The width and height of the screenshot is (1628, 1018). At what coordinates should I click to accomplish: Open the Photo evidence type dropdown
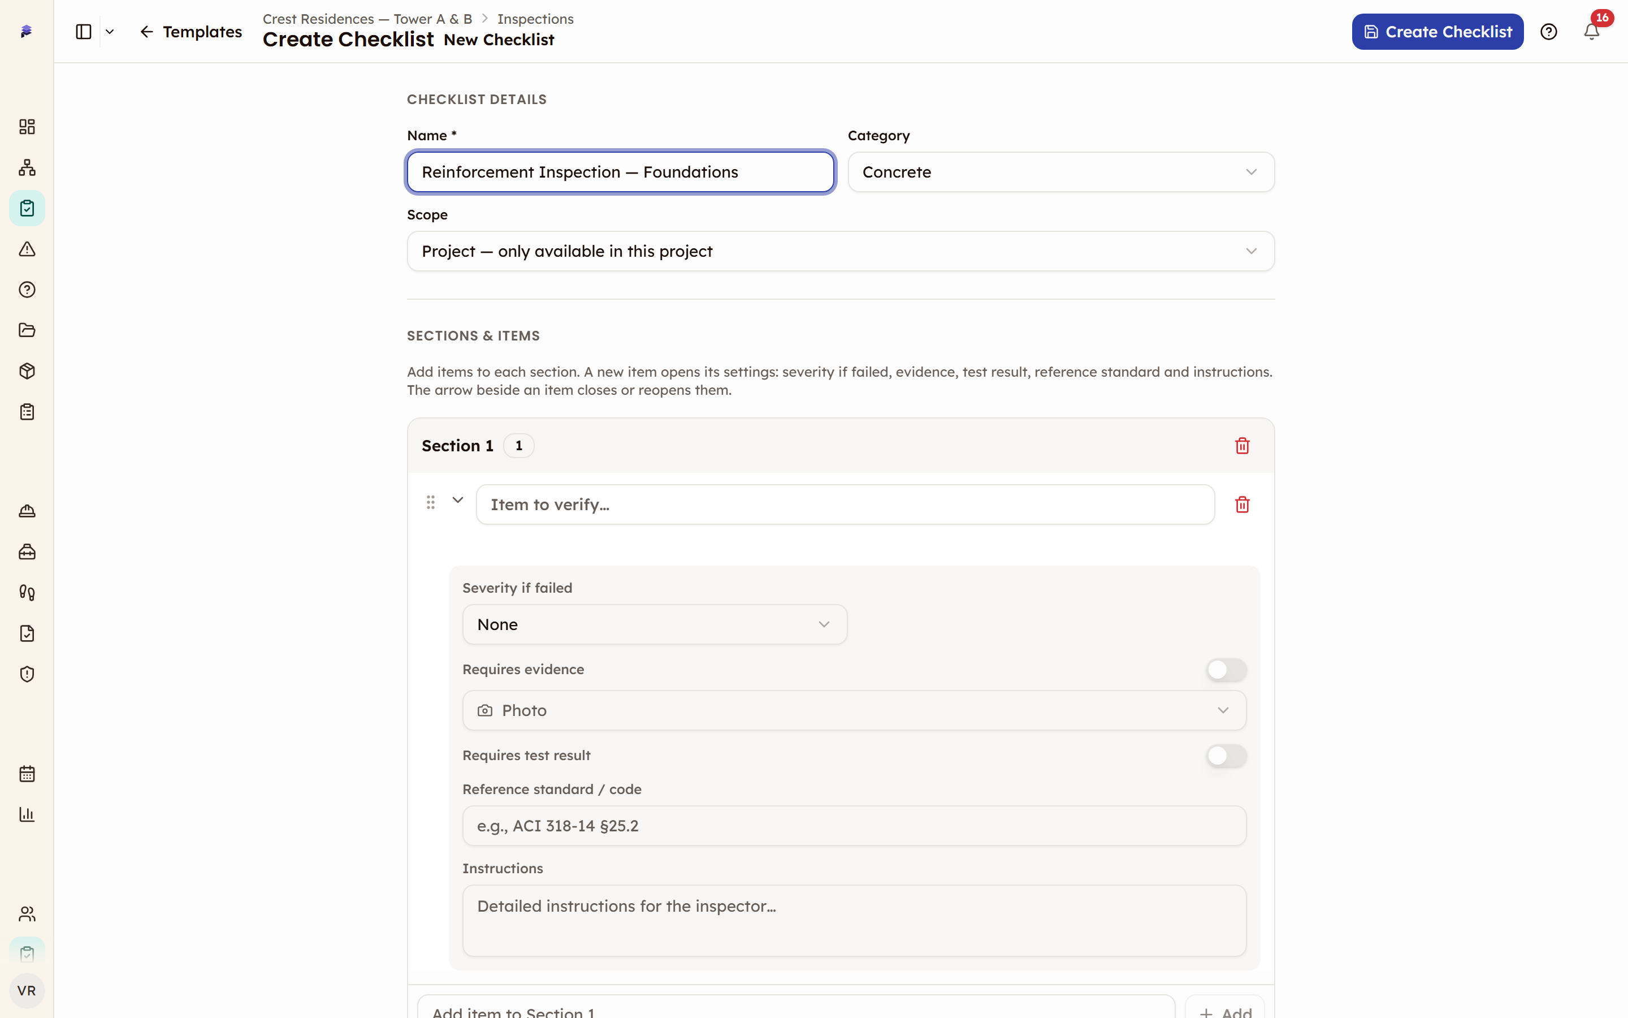tap(854, 711)
